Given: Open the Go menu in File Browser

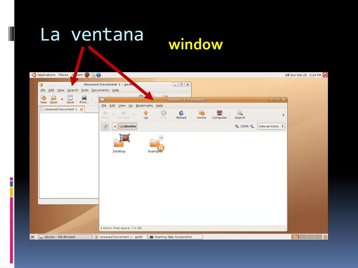Looking at the screenshot, I should 131,105.
